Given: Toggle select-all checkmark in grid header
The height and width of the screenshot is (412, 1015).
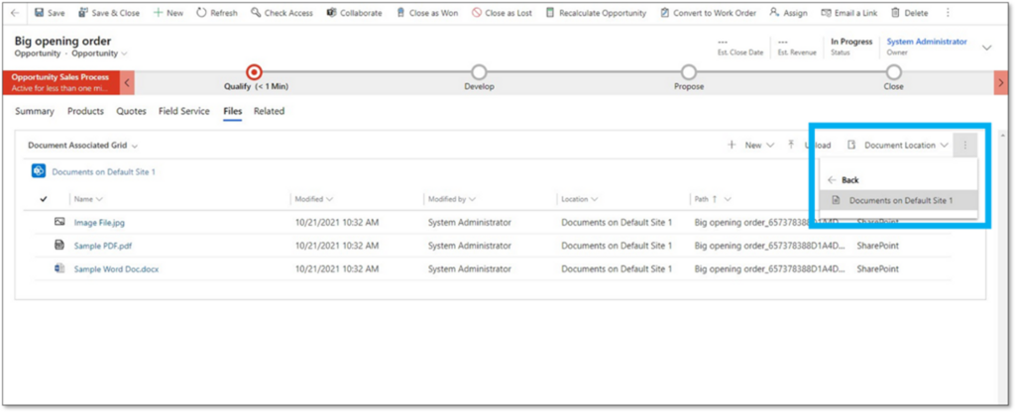Looking at the screenshot, I should 44,199.
